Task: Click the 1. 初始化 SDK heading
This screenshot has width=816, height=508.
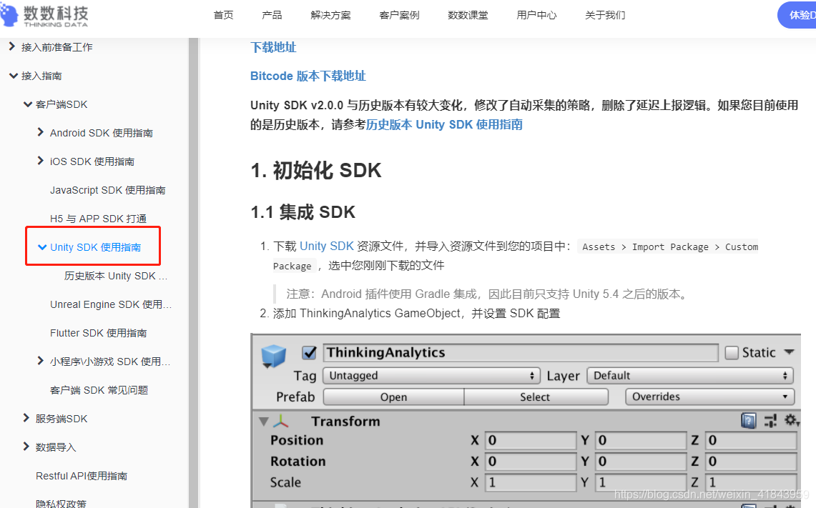Action: click(x=316, y=171)
